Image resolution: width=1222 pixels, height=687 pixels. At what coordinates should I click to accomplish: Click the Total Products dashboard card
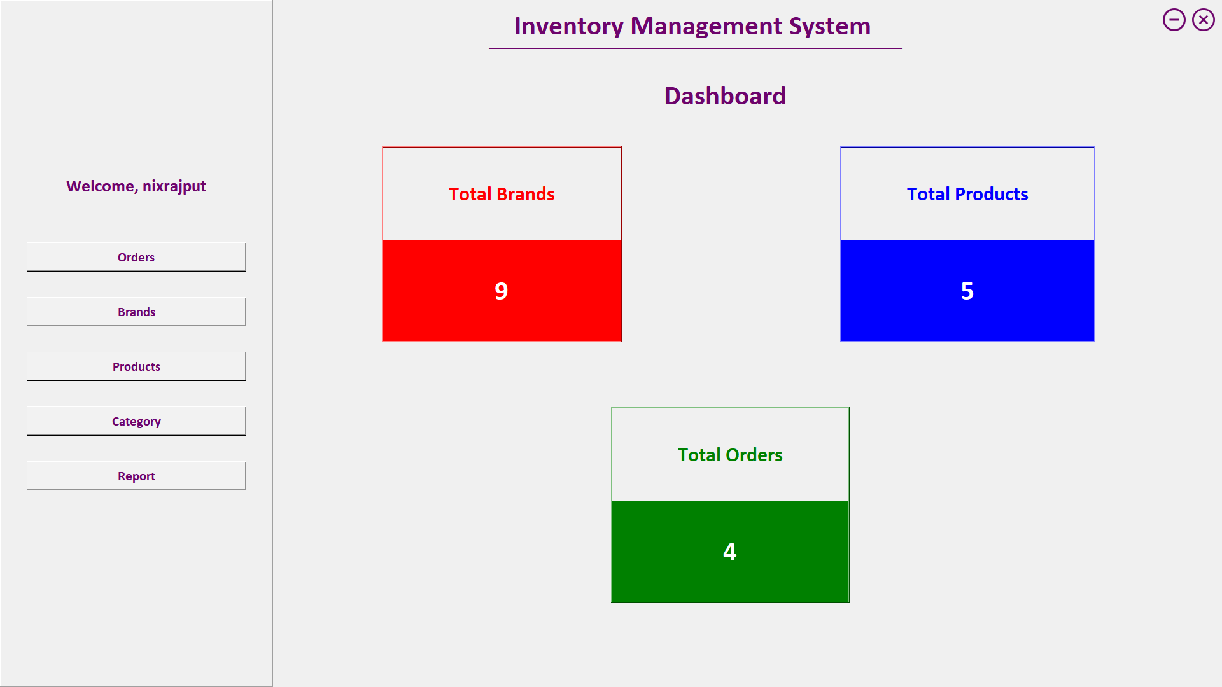[x=967, y=244]
